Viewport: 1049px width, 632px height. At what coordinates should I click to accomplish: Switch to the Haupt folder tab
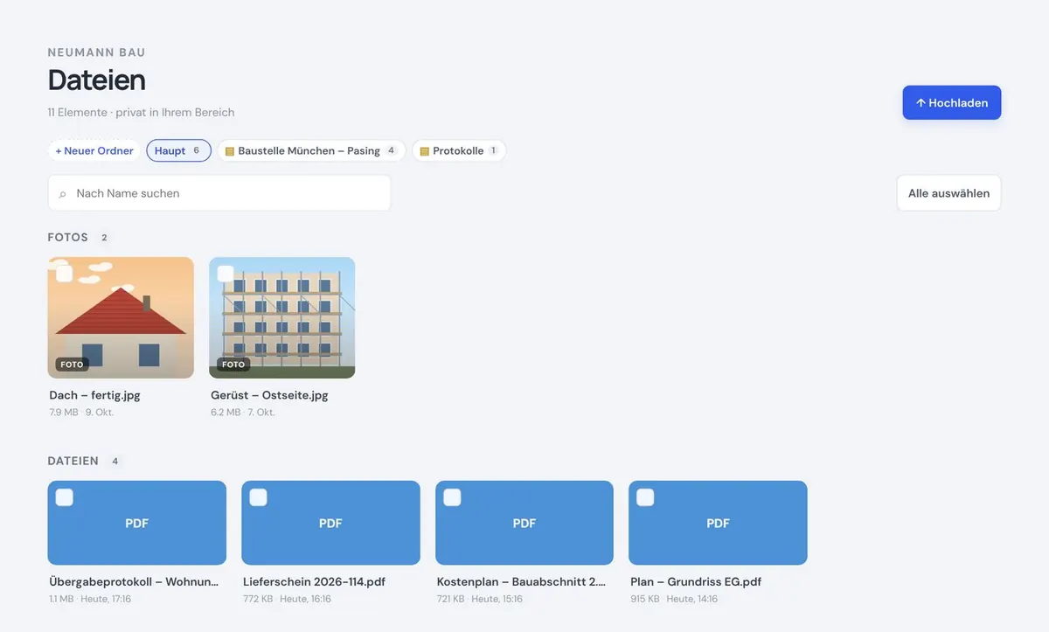click(178, 150)
